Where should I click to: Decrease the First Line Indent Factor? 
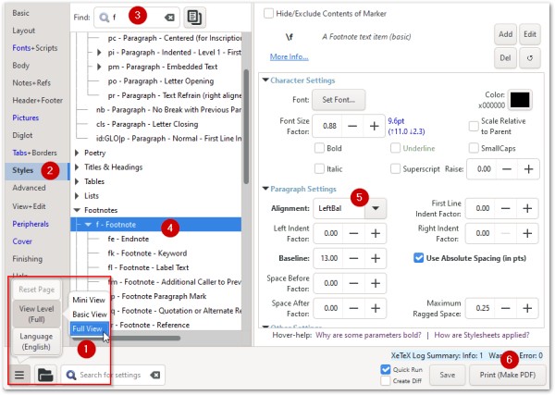pyautogui.click(x=505, y=208)
